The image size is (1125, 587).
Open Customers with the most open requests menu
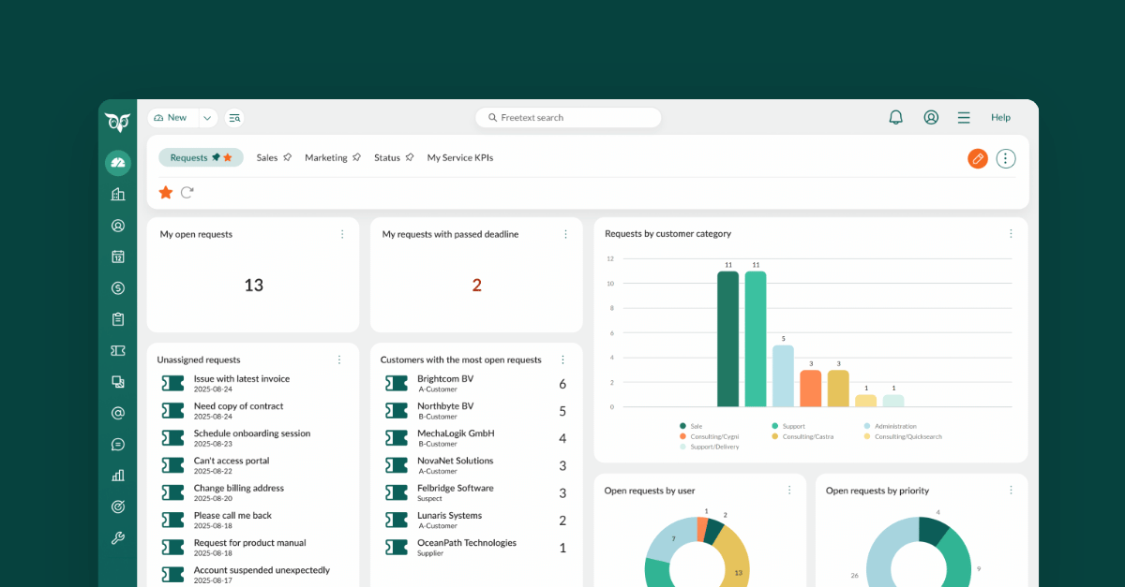pyautogui.click(x=562, y=360)
